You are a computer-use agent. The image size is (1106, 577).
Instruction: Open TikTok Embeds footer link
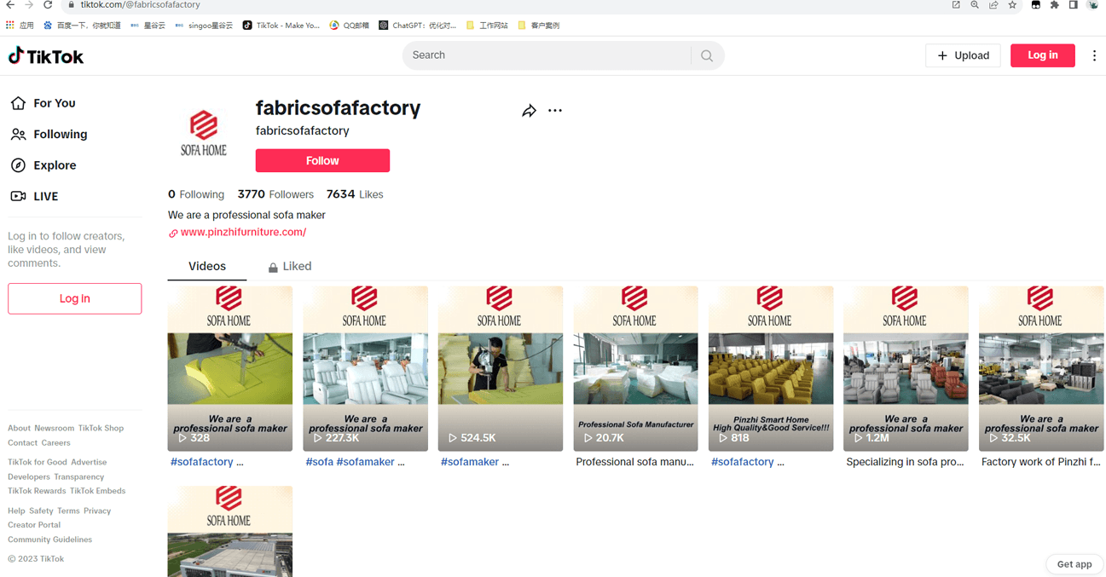[97, 491]
